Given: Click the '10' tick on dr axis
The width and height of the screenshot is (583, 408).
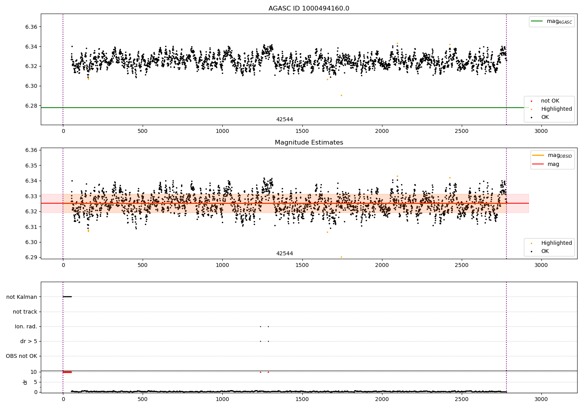Looking at the screenshot, I should click(34, 372).
